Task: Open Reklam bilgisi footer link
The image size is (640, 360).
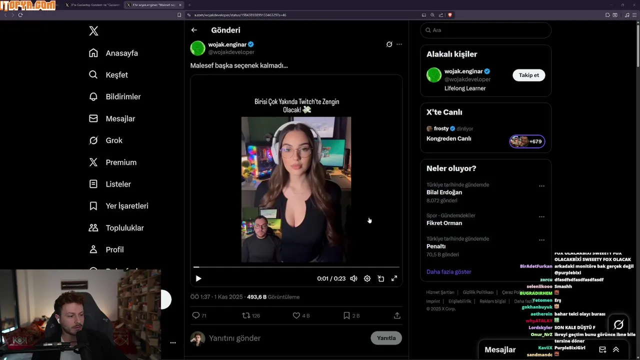Action: (492, 301)
